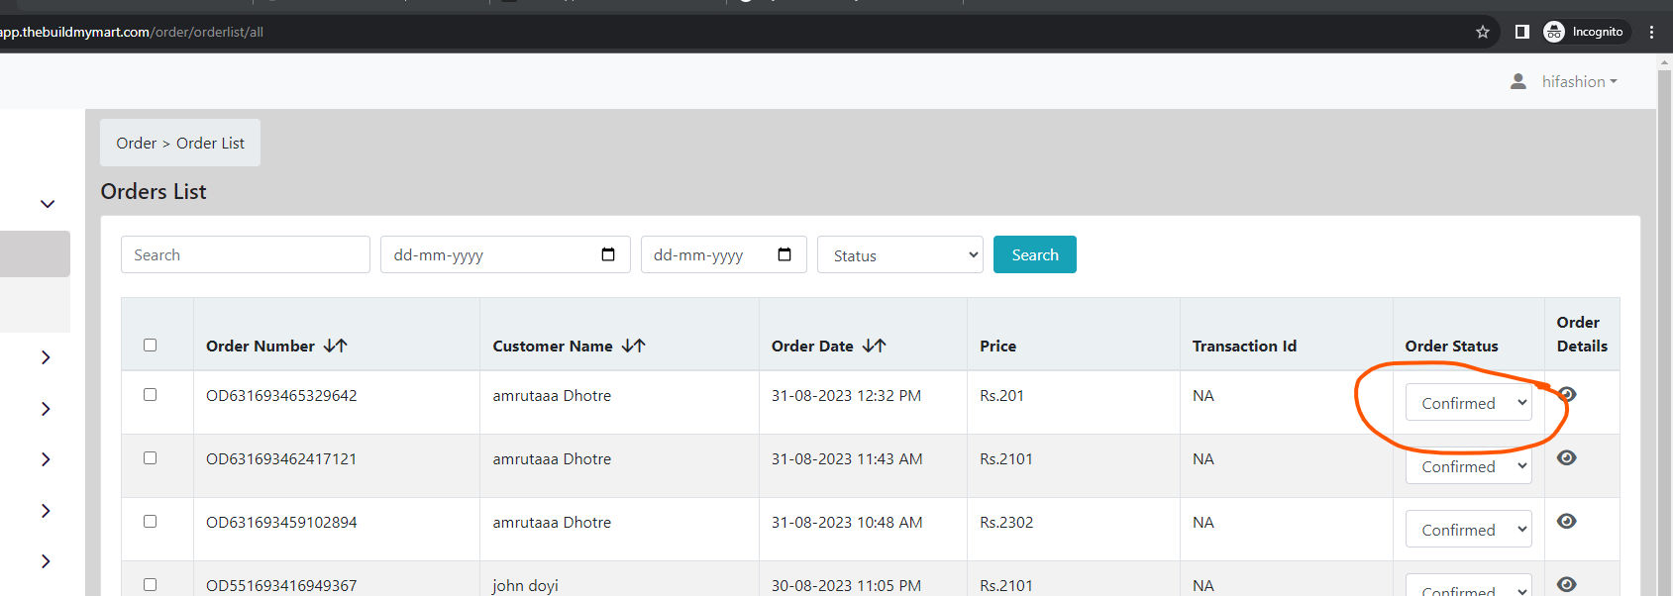This screenshot has height=596, width=1673.
Task: Select checkbox for order OD631693459102894
Action: (151, 522)
